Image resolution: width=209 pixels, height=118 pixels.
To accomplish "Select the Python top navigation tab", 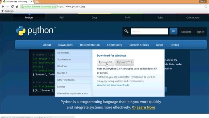I will [x=29, y=17].
